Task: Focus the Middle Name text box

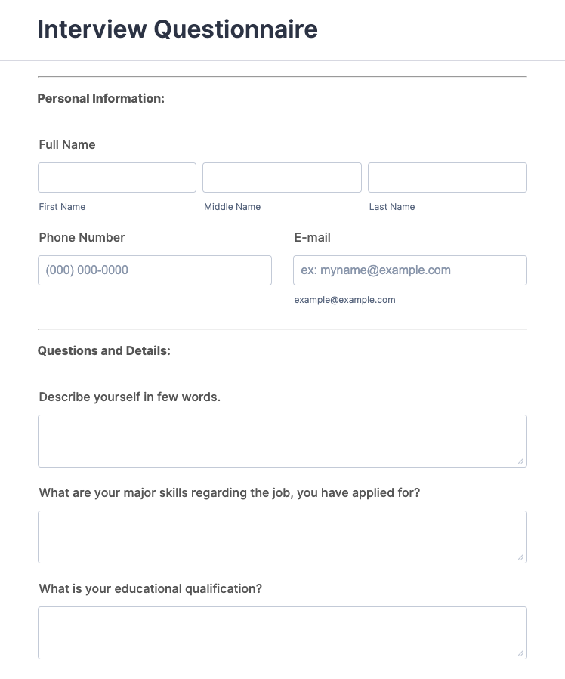Action: [x=282, y=177]
